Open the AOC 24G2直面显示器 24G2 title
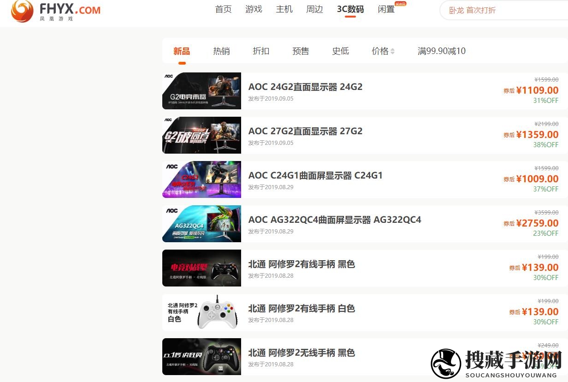 tap(305, 87)
